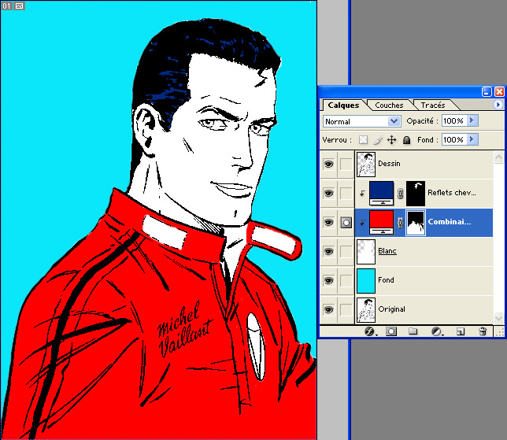
Task: Switch to the Tracés tab
Action: [433, 105]
